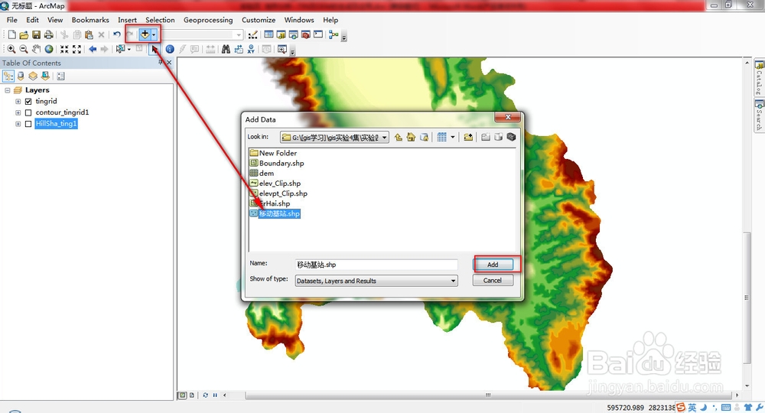The image size is (765, 413).
Task: Open the ModelBuilder window icon
Action: click(x=334, y=34)
